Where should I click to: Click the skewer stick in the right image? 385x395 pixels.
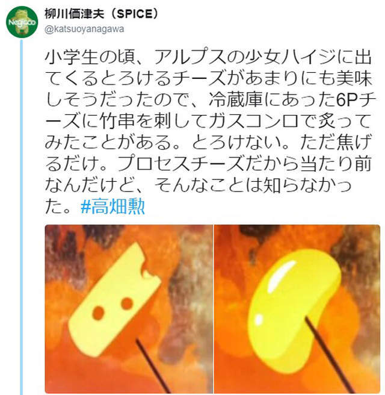[x=328, y=354]
